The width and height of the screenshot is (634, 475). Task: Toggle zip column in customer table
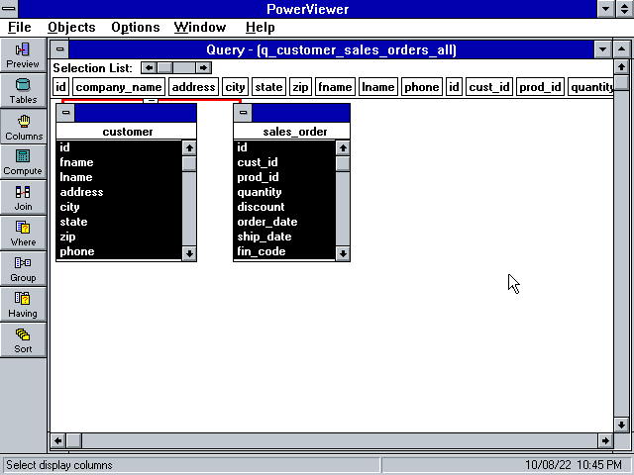(x=119, y=237)
